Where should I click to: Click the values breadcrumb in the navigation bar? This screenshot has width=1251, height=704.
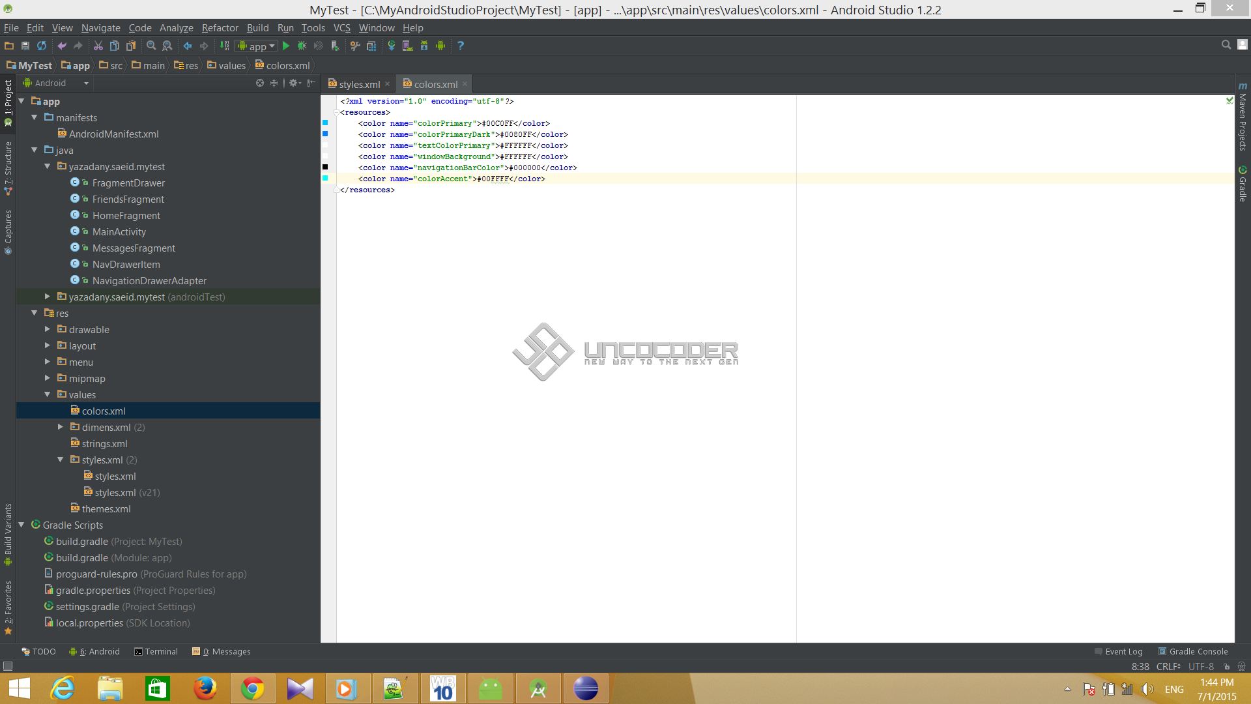click(226, 65)
